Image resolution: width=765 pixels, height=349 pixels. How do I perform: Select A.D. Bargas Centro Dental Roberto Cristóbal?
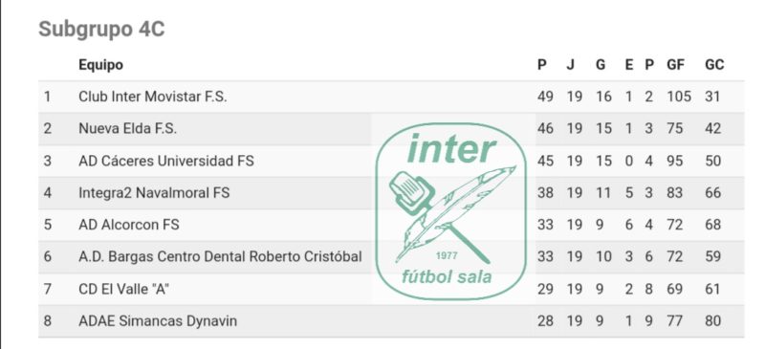click(x=221, y=256)
